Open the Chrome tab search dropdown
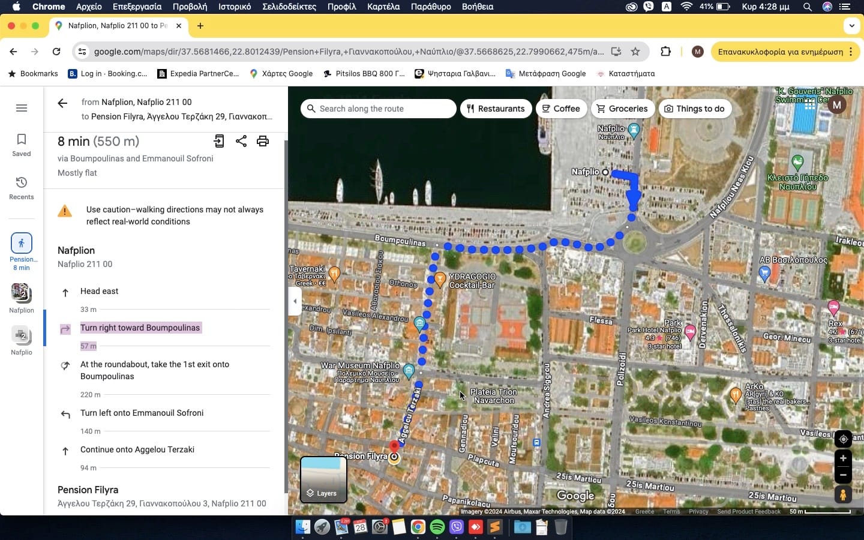864x540 pixels. point(852,26)
